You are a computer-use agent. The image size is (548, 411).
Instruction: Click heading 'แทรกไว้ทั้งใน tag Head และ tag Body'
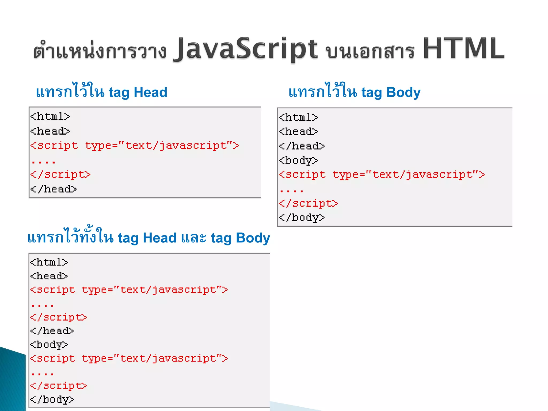pyautogui.click(x=149, y=235)
